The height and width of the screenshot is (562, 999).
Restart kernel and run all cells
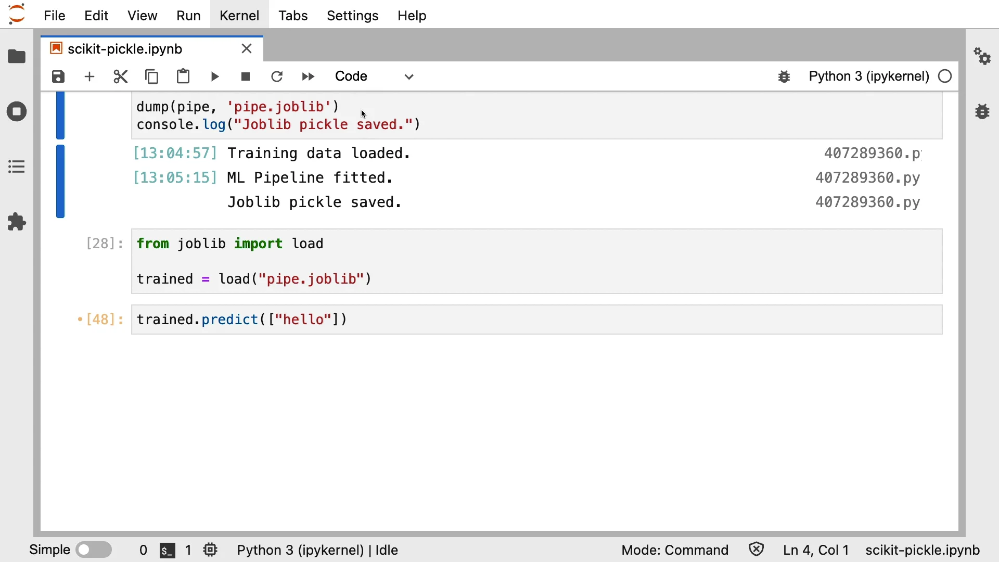click(x=309, y=77)
